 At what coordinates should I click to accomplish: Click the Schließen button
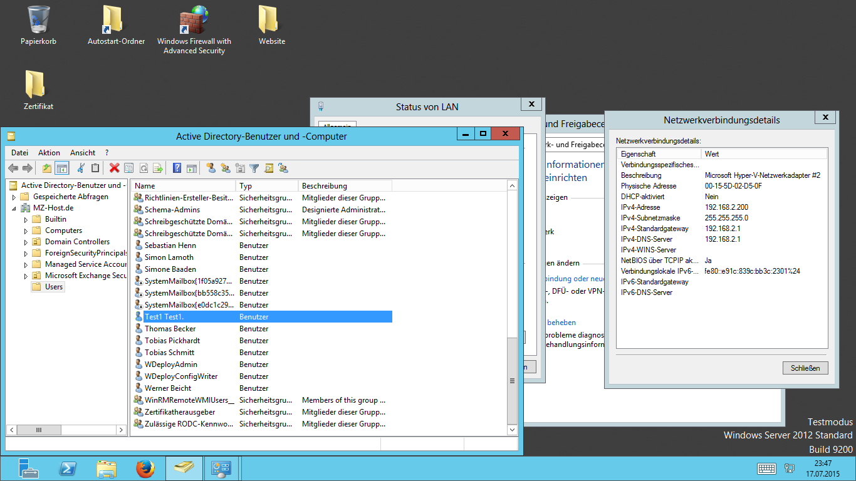click(805, 368)
